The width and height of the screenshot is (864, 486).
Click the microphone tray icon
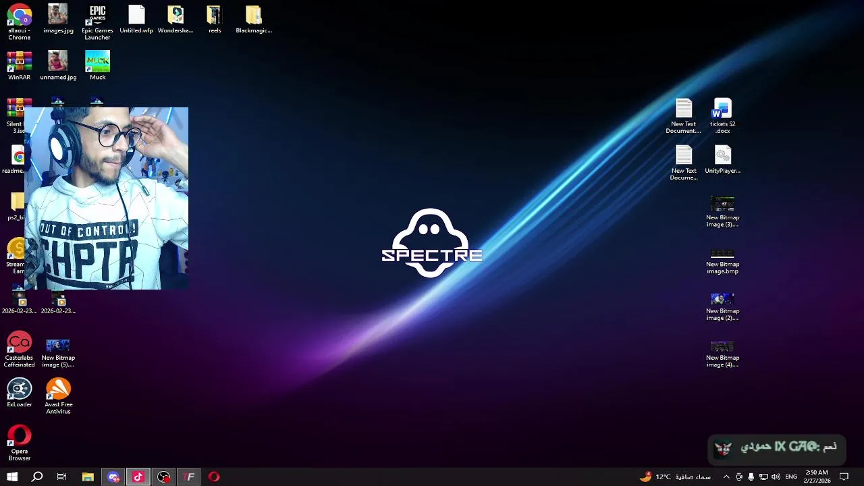coord(751,477)
